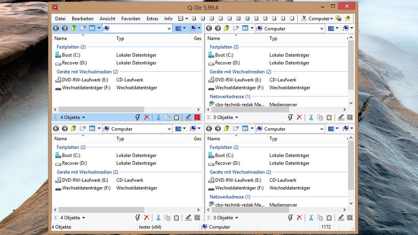Open the Favoriten menu
The image size is (418, 235).
tap(131, 18)
